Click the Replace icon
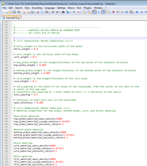 [x=67, y=12]
